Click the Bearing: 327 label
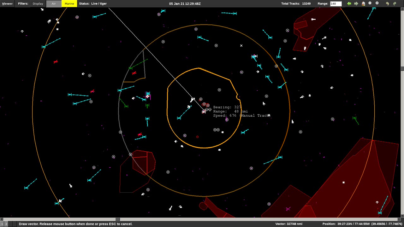404x227 pixels. [227, 107]
